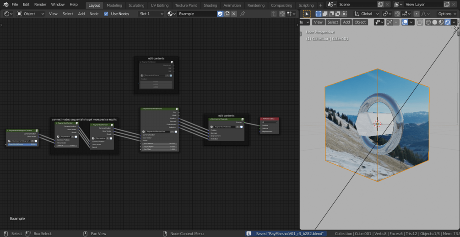This screenshot has width=460, height=237.
Task: Open the Render menu
Action: click(x=40, y=5)
